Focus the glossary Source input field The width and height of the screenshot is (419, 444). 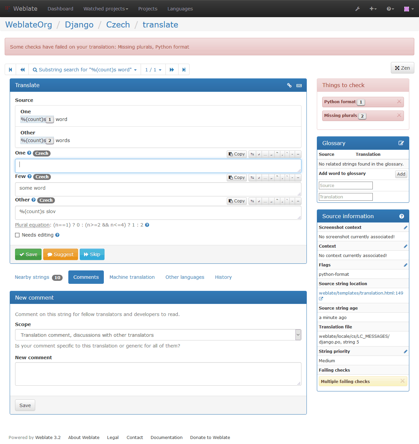point(346,185)
